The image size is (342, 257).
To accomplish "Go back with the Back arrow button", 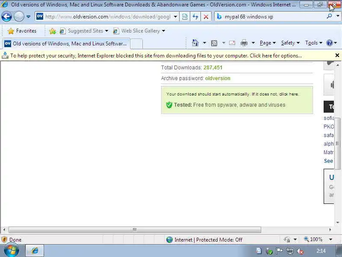I will pos(6,17).
